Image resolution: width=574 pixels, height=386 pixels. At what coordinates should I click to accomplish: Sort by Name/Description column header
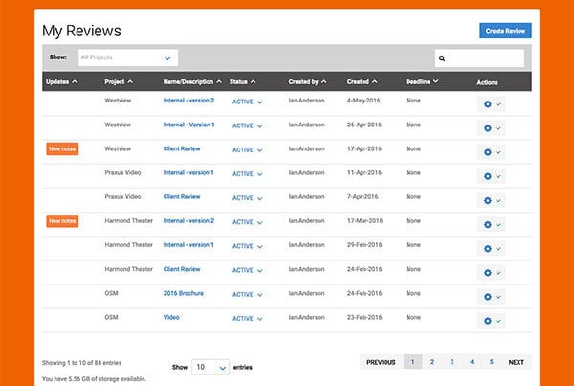click(x=192, y=82)
